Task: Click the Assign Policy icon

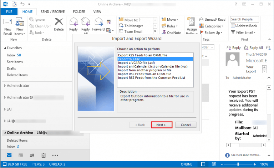Action: coord(192,22)
